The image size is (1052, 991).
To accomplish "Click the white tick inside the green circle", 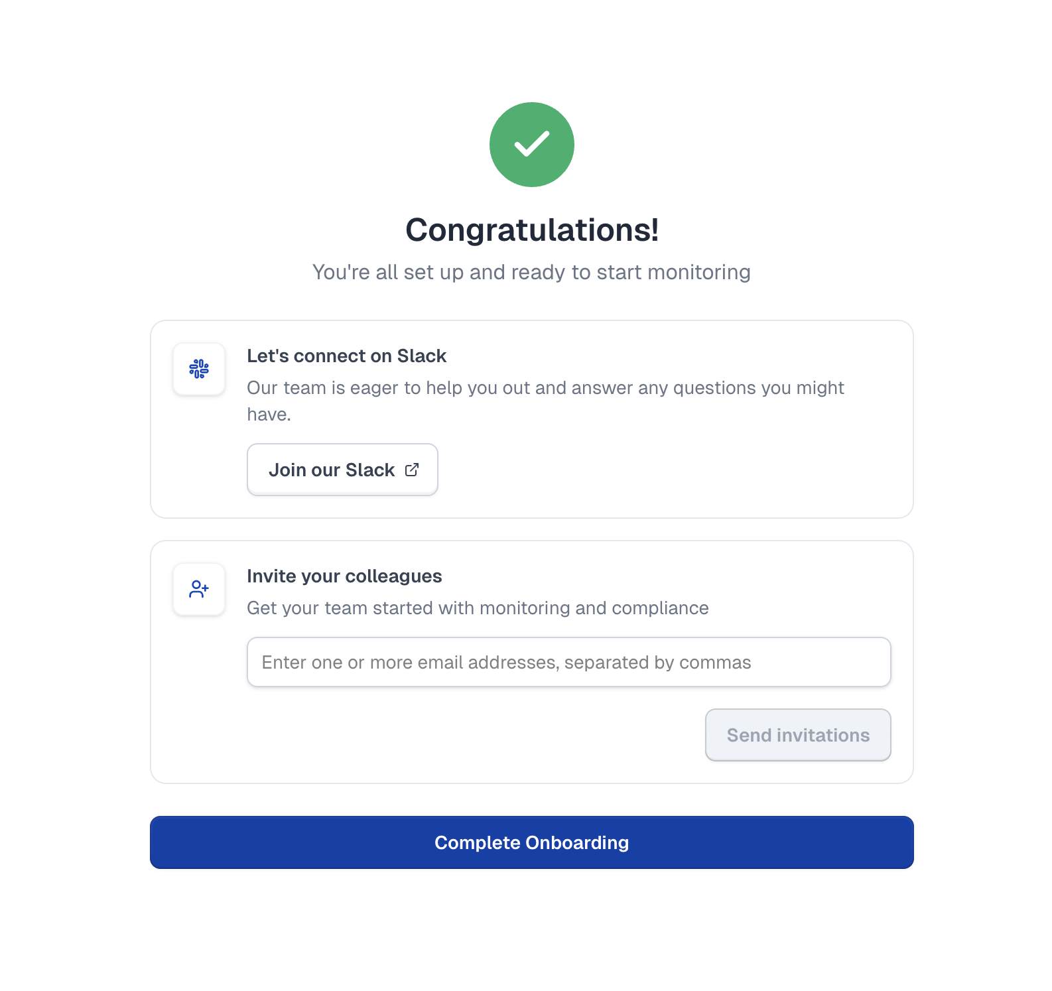I will 531,143.
